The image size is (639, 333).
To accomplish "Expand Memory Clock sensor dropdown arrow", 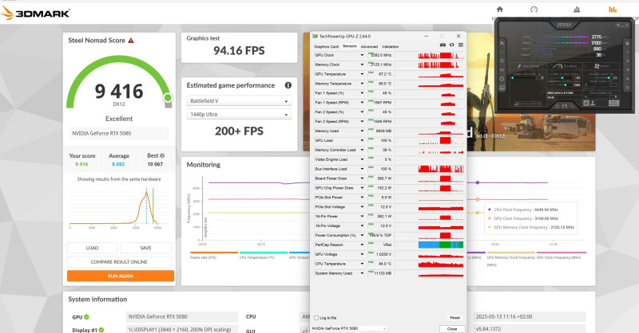I will pyautogui.click(x=362, y=65).
